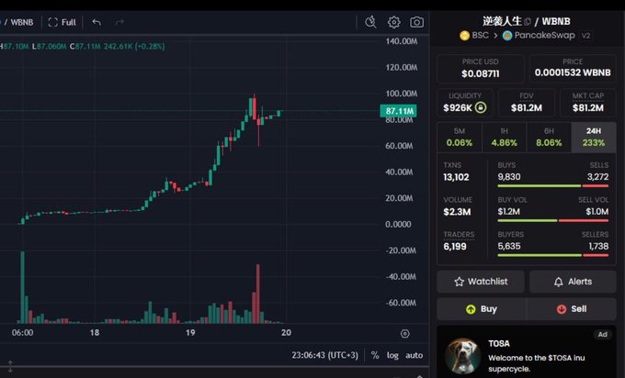The width and height of the screenshot is (625, 378).
Task: Toggle percent scale on chart
Action: point(375,355)
